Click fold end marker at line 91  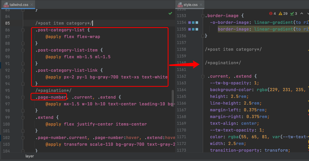(x=23, y=64)
